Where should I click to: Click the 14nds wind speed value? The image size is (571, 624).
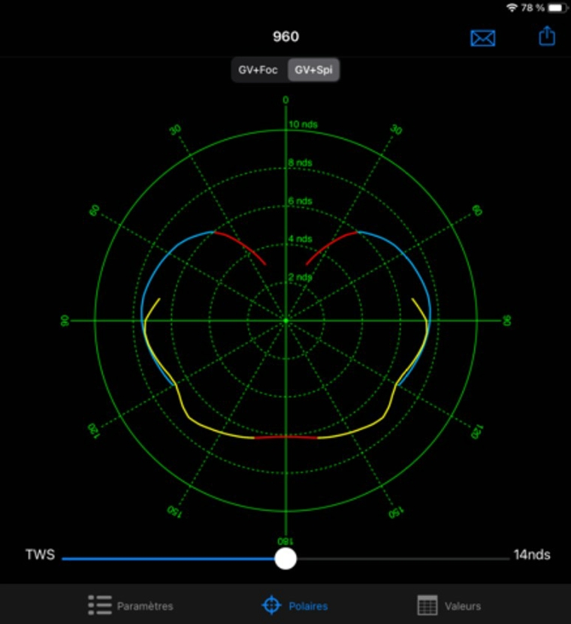click(532, 555)
